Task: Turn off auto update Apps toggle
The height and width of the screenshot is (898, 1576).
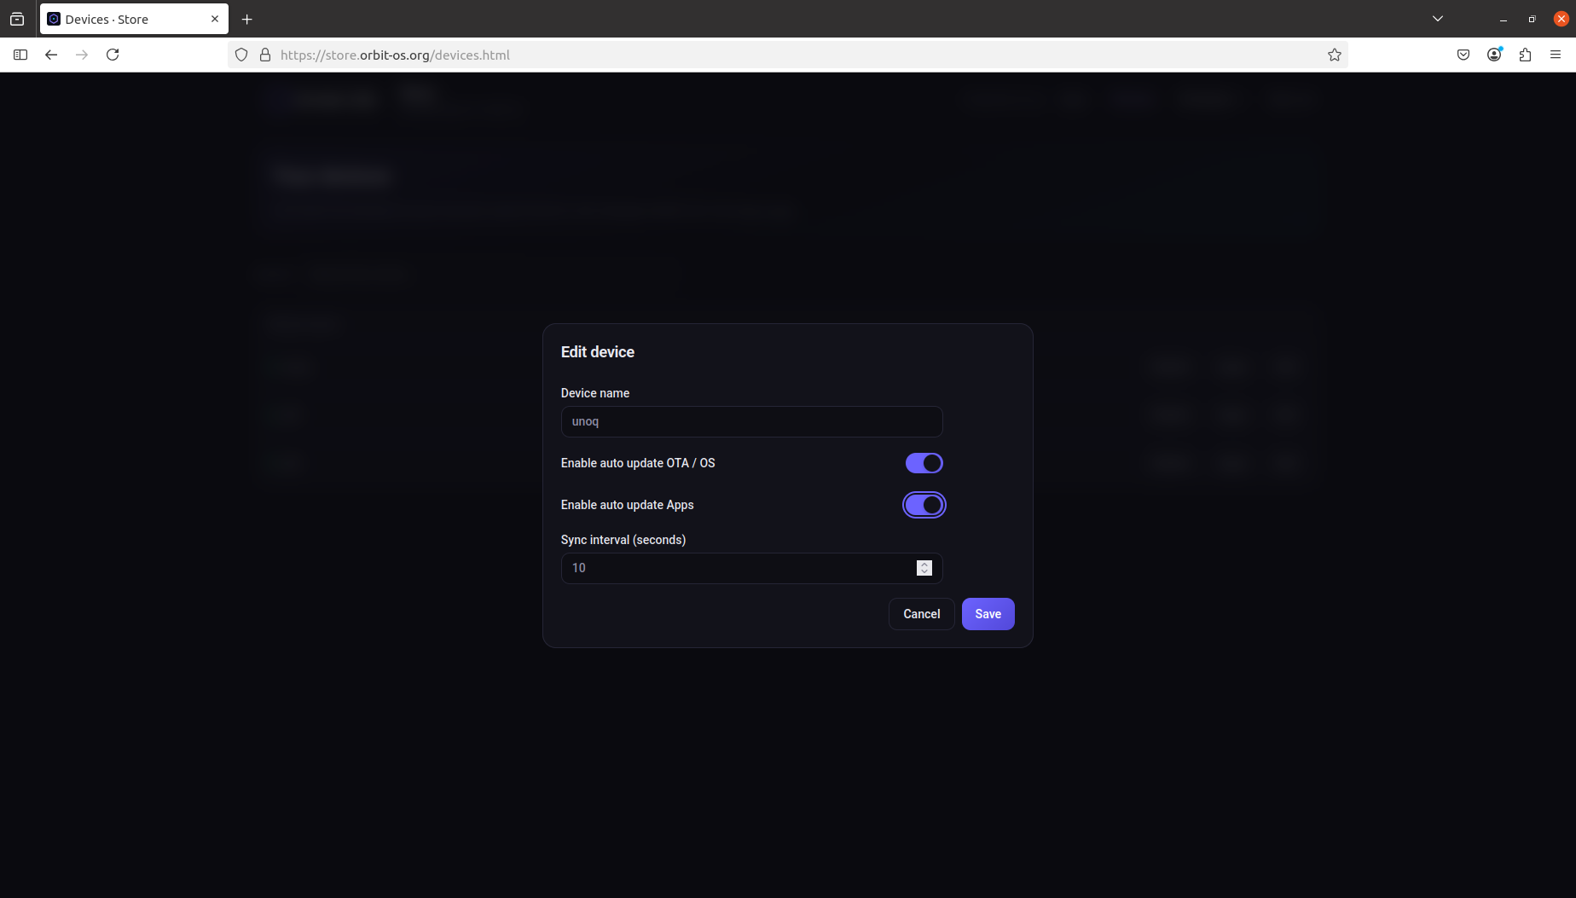Action: pyautogui.click(x=924, y=505)
